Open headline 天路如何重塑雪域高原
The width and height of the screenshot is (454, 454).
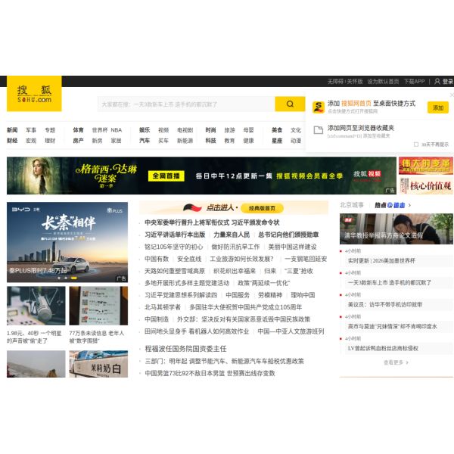click(175, 271)
